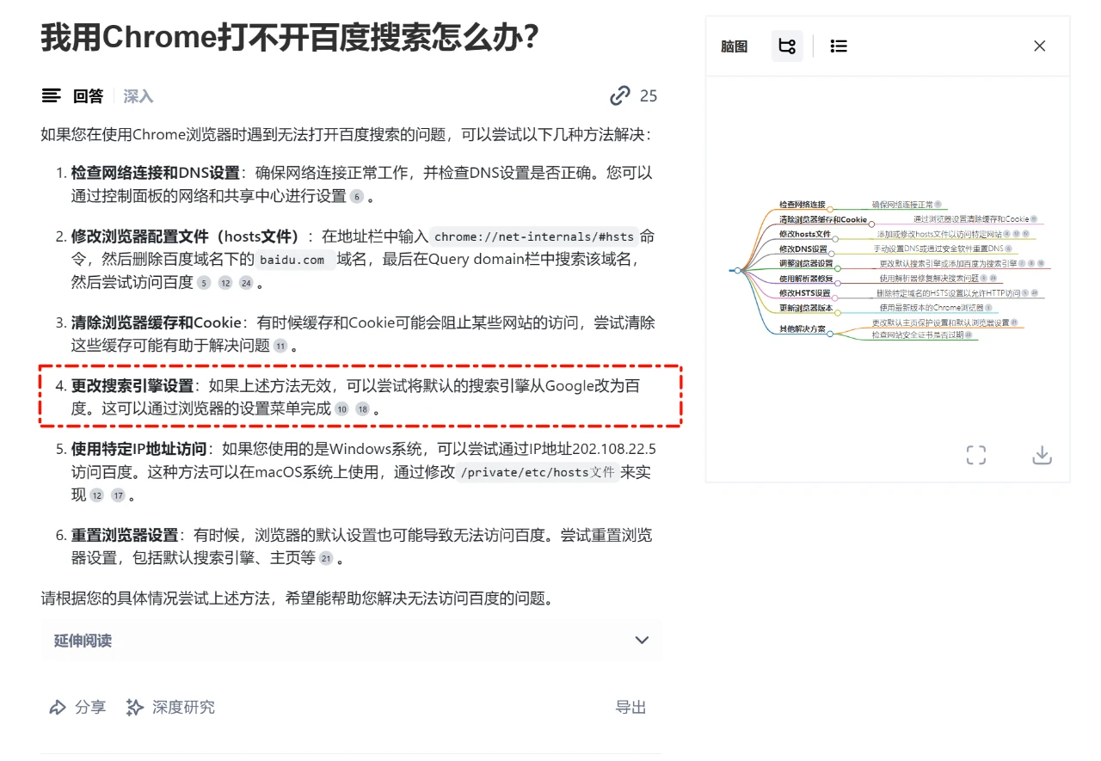Click heading 更改搜索引擎设置
The image size is (1101, 761).
132,385
